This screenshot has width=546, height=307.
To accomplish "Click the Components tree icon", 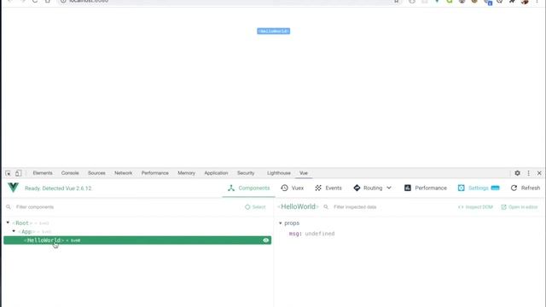I will tap(231, 188).
